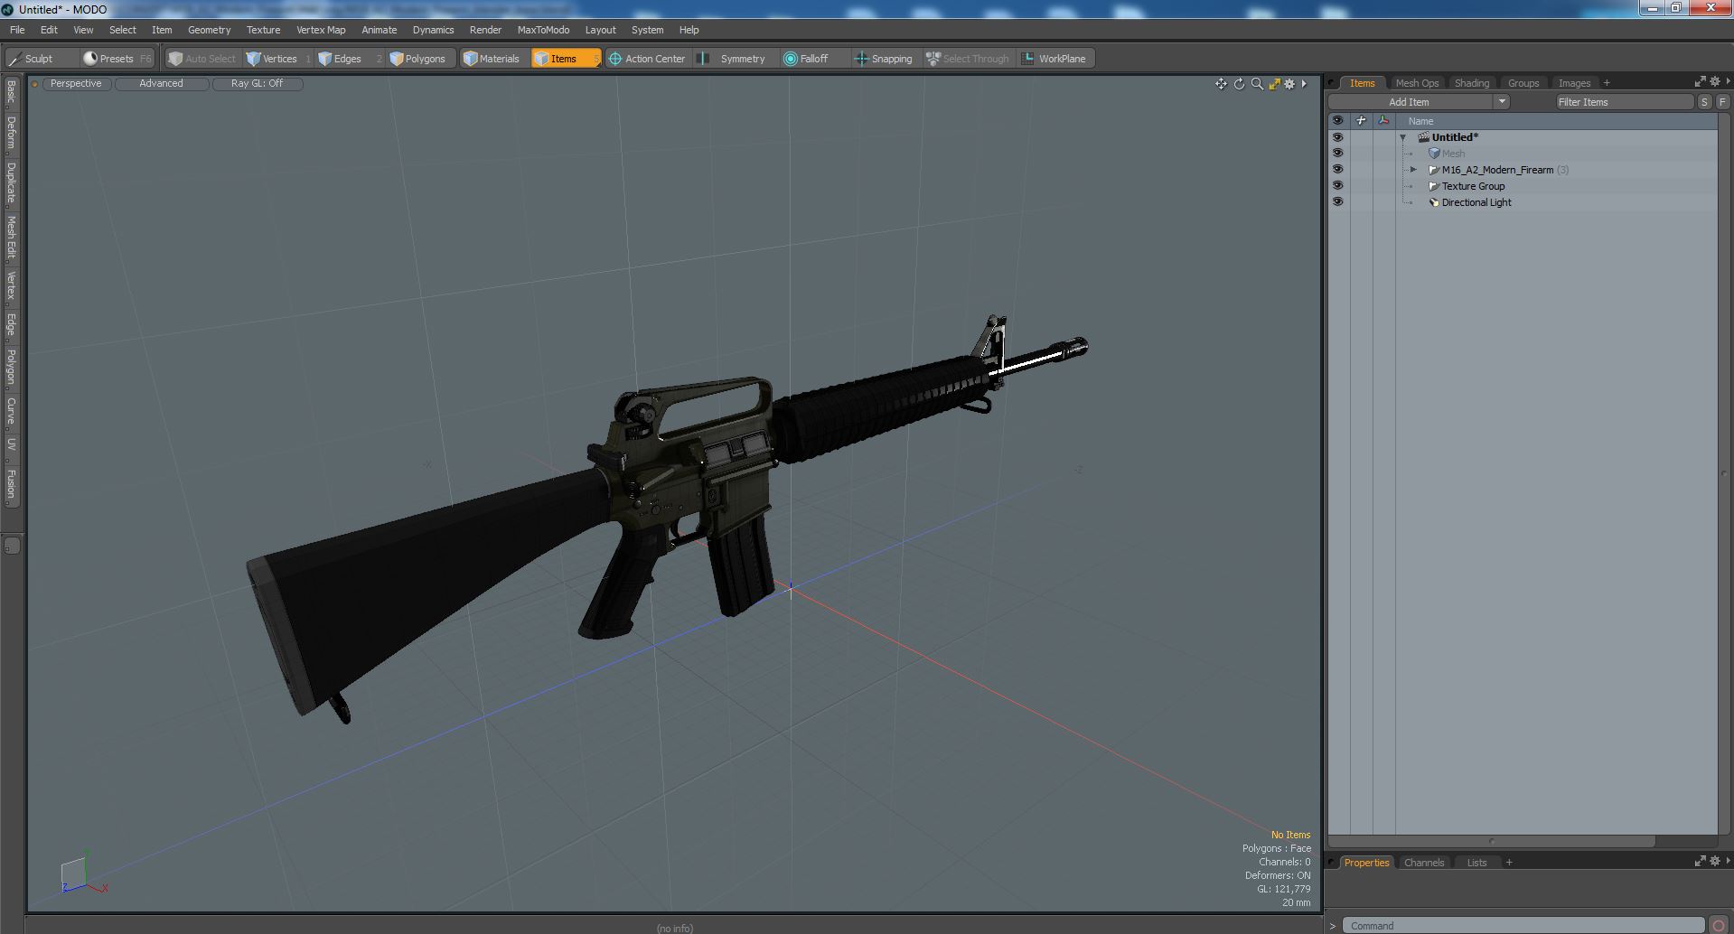Click the viewport maximize arrows icon

click(x=1274, y=84)
